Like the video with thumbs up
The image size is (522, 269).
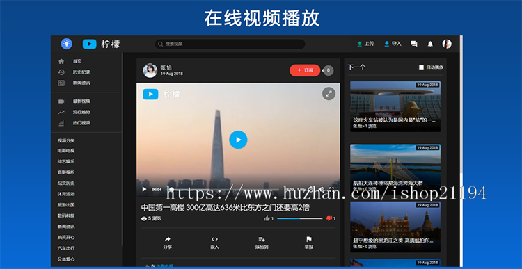click(267, 218)
